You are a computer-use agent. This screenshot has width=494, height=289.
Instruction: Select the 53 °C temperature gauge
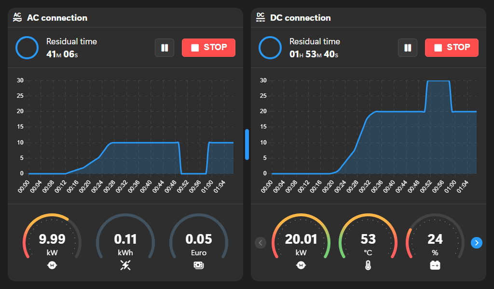368,238
